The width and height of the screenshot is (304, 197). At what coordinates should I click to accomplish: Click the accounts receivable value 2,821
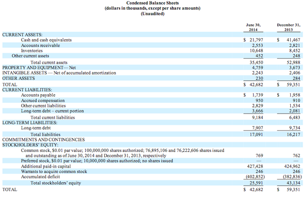click(x=295, y=45)
